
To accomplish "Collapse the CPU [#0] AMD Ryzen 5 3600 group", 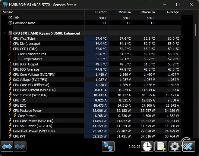I will point(5,33).
